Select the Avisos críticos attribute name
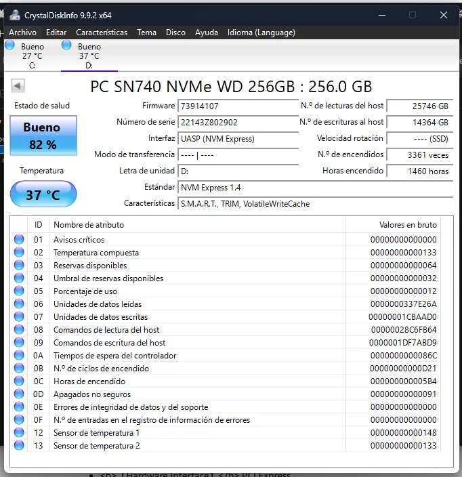 point(79,240)
